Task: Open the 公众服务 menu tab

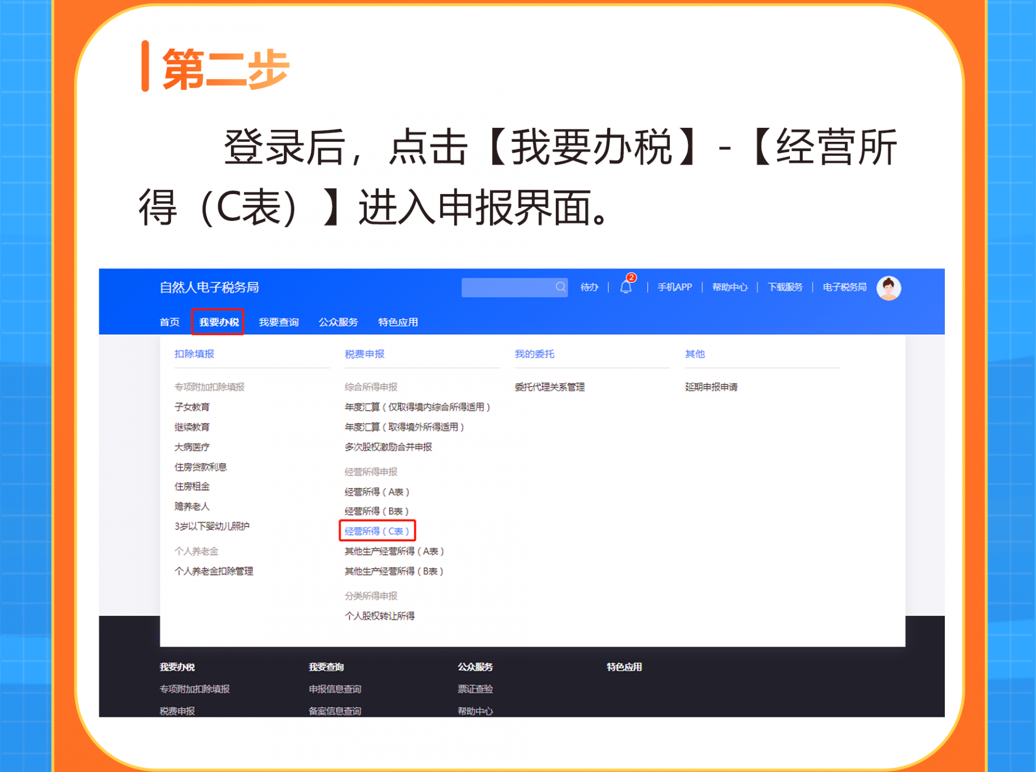Action: point(338,322)
